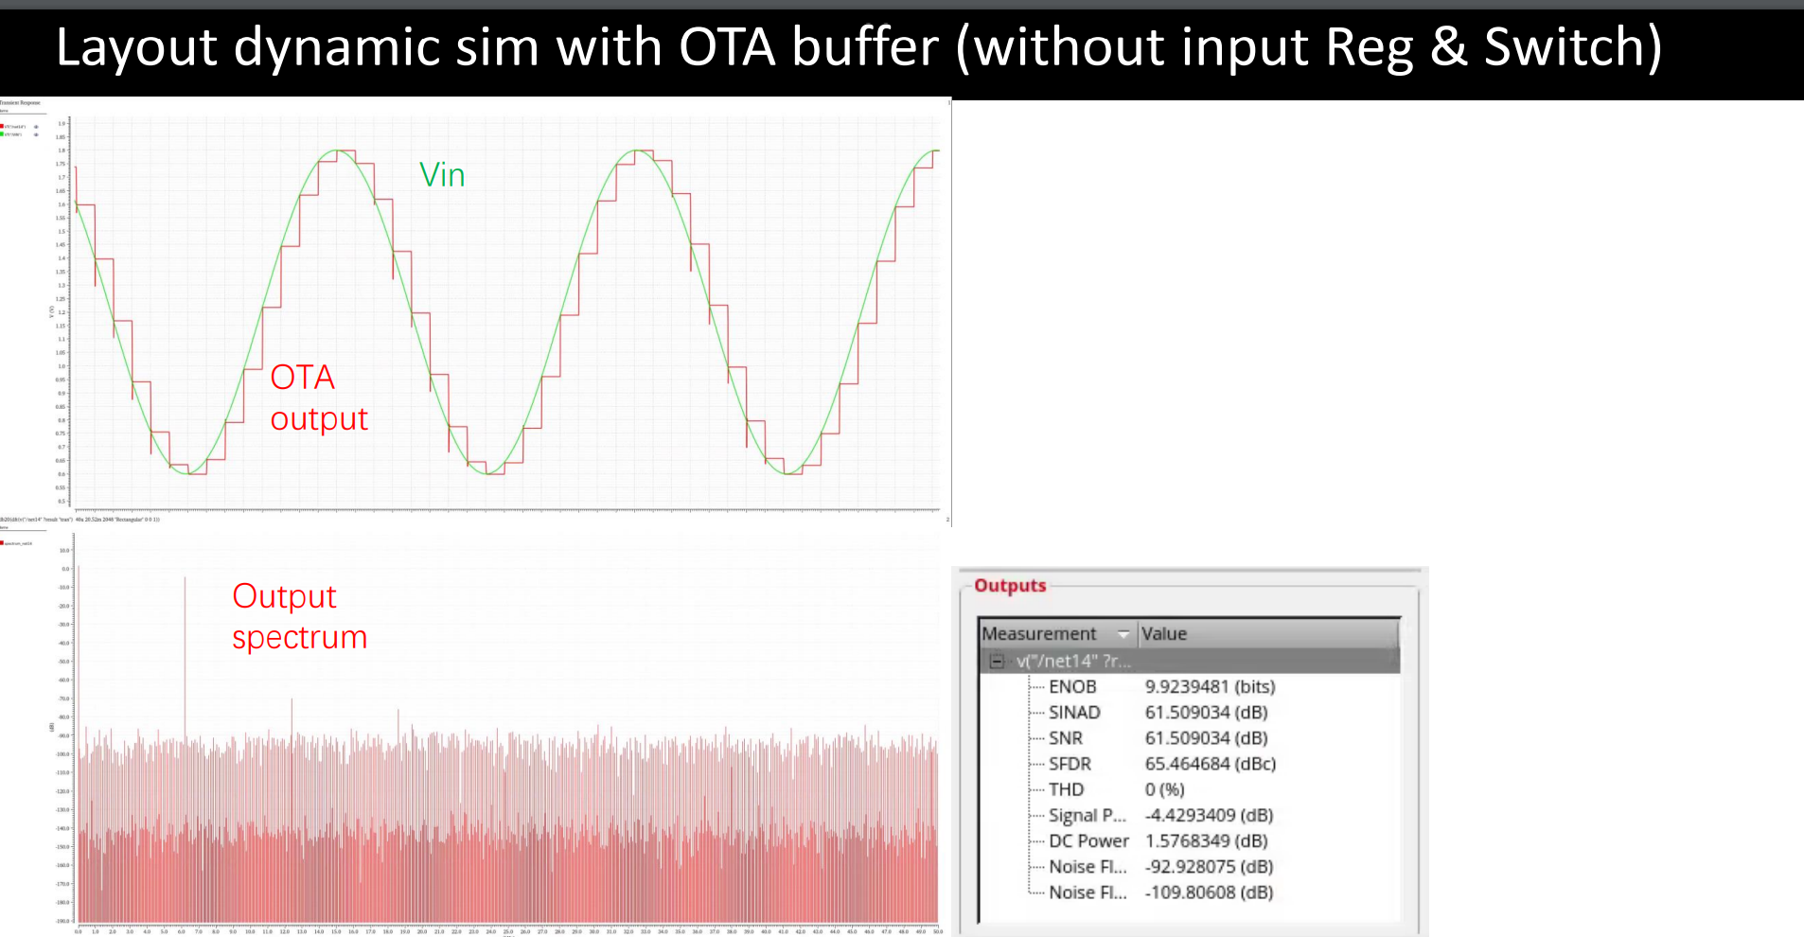Select the SFDR measurement row
The width and height of the screenshot is (1804, 937).
[1070, 764]
